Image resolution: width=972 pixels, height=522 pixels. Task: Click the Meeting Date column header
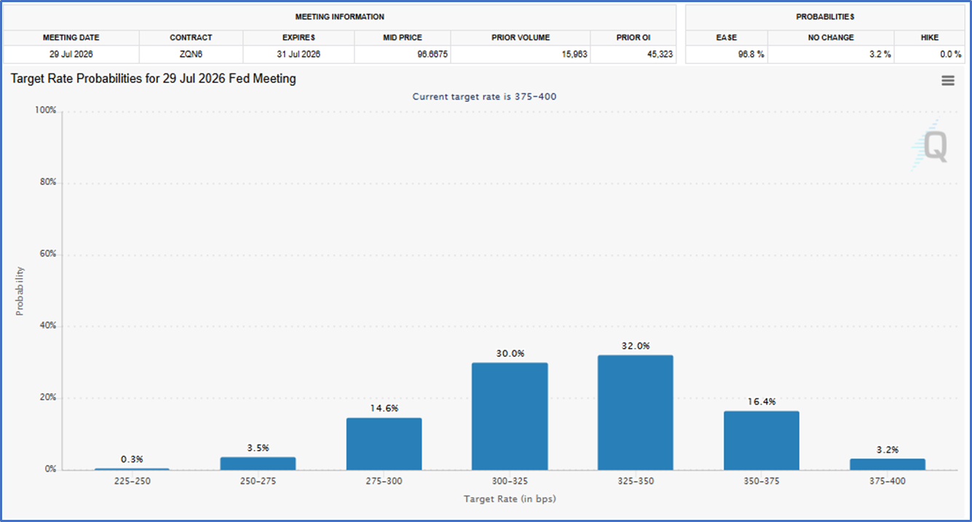pyautogui.click(x=71, y=37)
